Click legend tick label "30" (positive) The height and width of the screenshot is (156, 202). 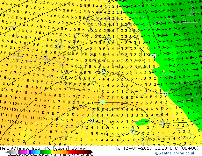point(73,155)
